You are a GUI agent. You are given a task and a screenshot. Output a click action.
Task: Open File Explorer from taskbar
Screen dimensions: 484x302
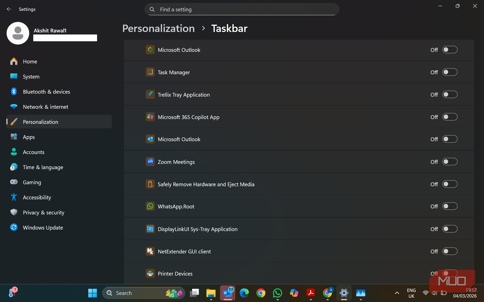pyautogui.click(x=211, y=293)
